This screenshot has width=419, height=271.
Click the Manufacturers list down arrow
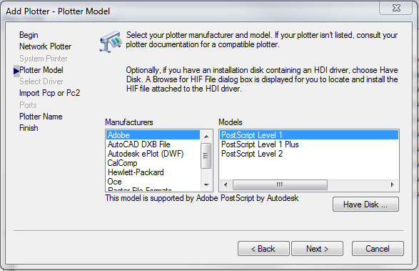[206, 184]
